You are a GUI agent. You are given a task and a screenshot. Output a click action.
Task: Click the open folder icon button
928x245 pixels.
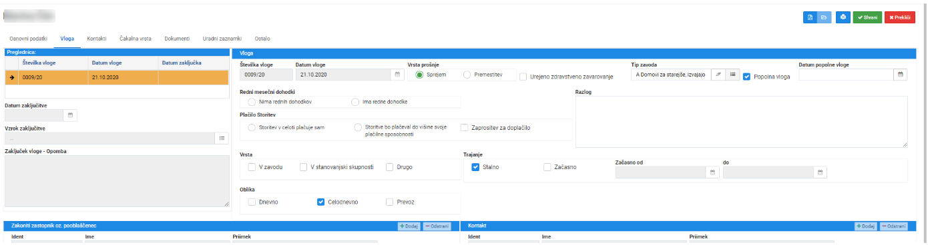[x=824, y=17]
